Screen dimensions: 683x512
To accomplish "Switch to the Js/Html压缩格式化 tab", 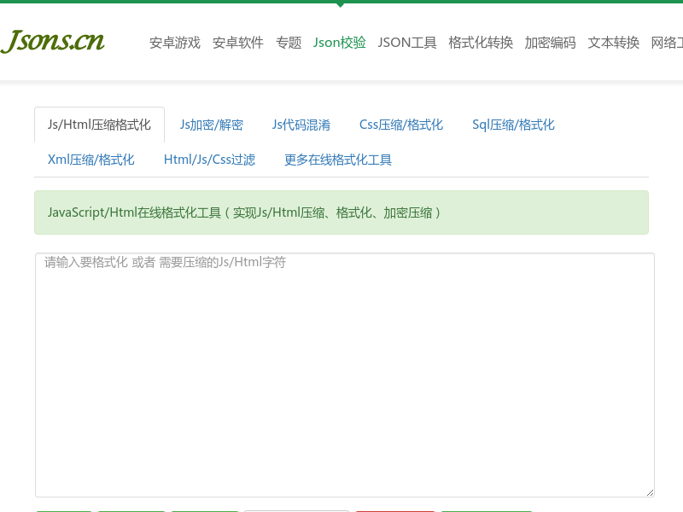I will (x=99, y=125).
